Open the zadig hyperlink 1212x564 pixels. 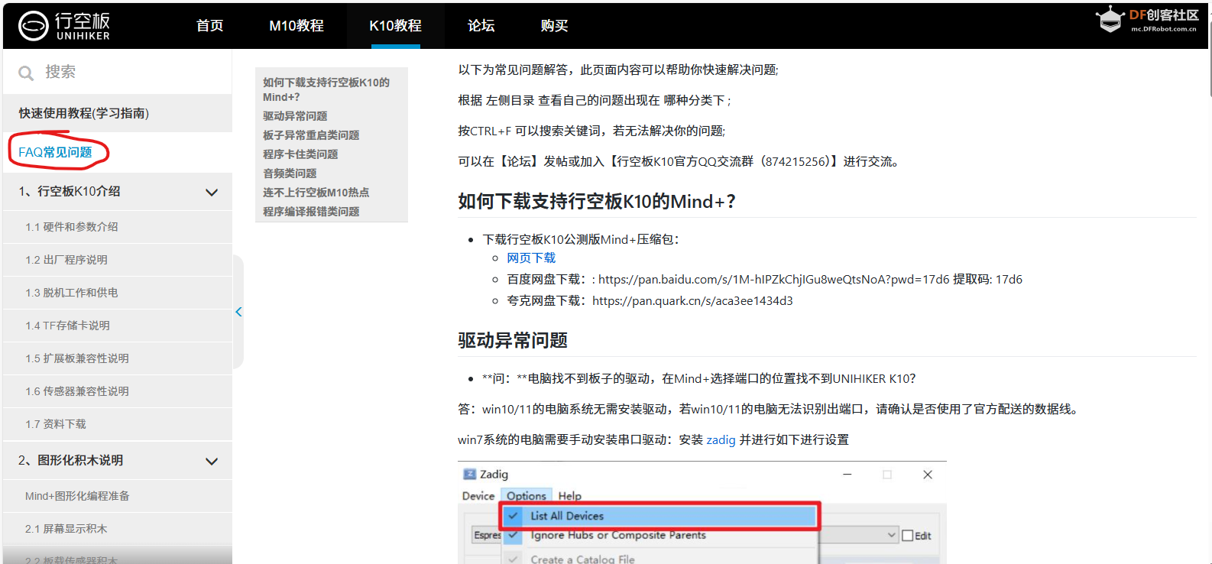[721, 440]
